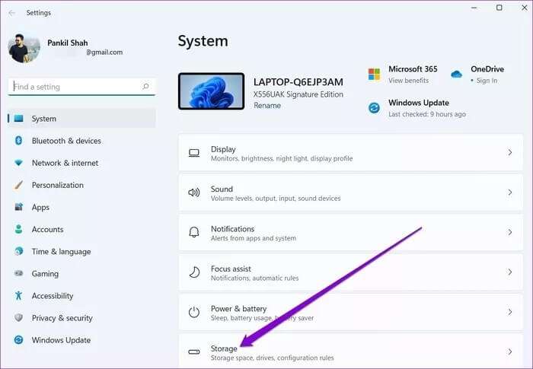
Task: Expand the Notifications row chevron
Action: [510, 232]
